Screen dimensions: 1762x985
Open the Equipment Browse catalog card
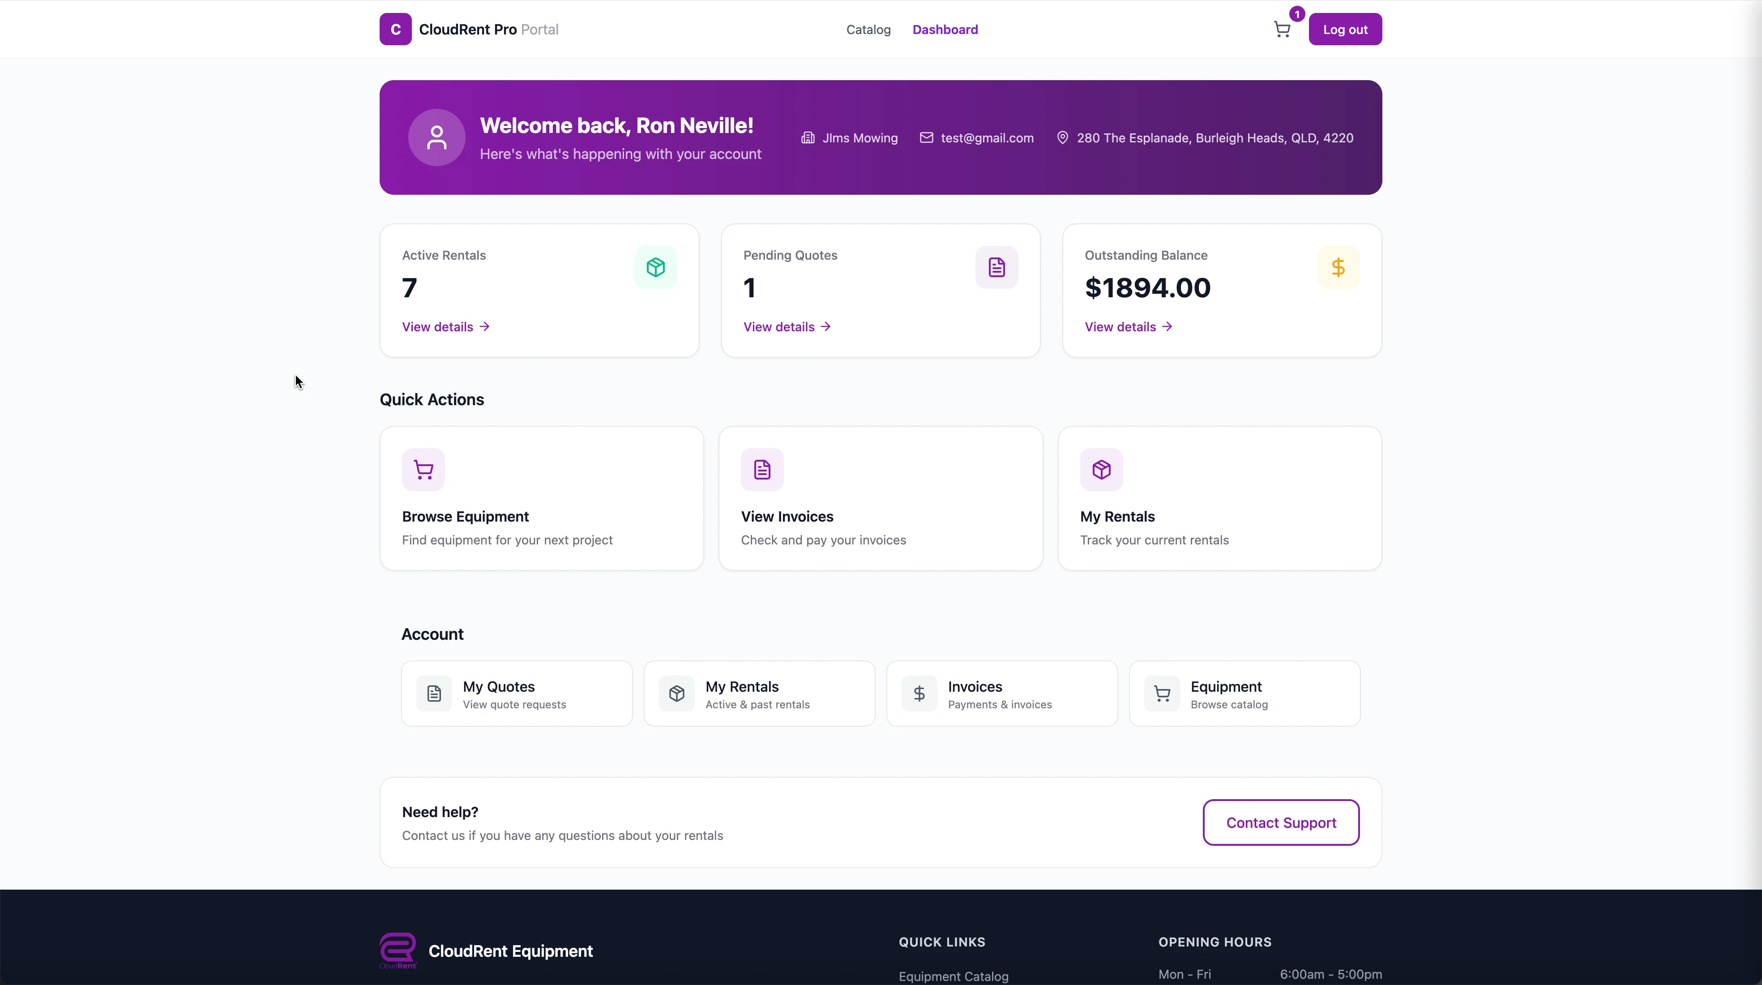coord(1244,694)
